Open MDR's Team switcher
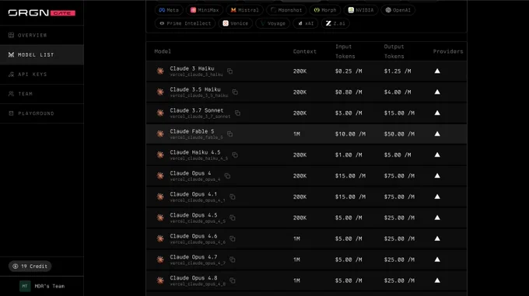The height and width of the screenshot is (296, 529). click(x=42, y=286)
